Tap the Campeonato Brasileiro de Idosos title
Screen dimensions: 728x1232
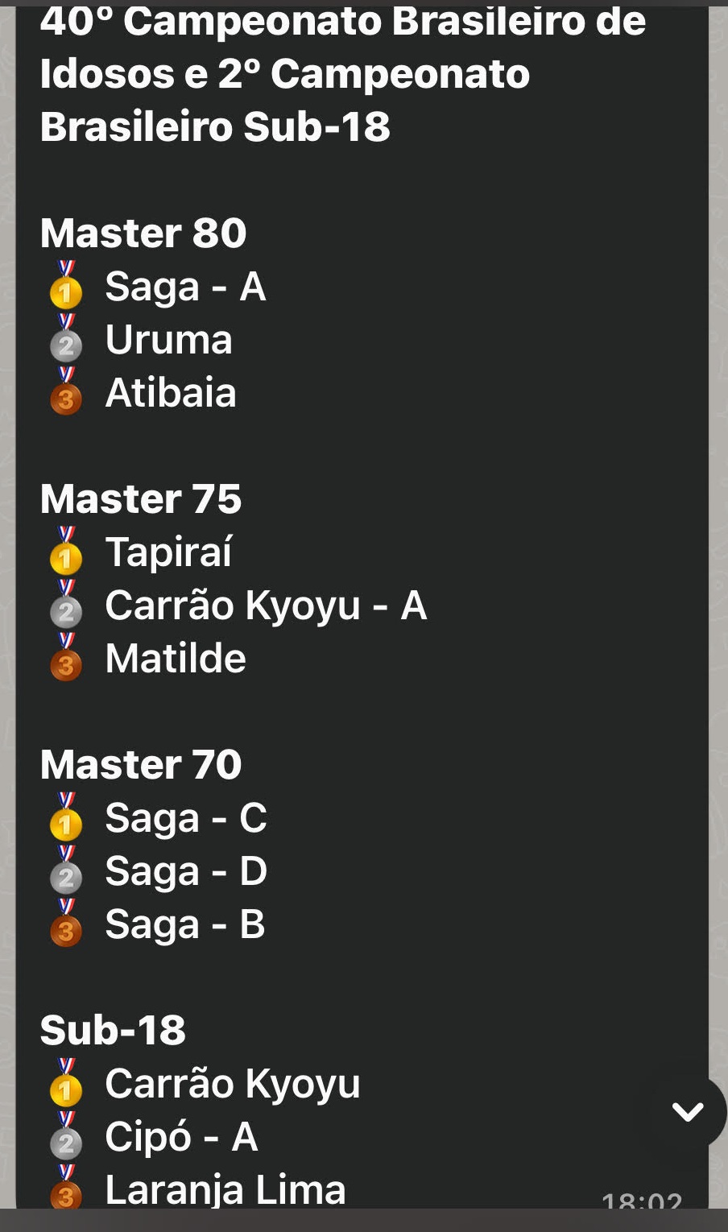pyautogui.click(x=342, y=74)
